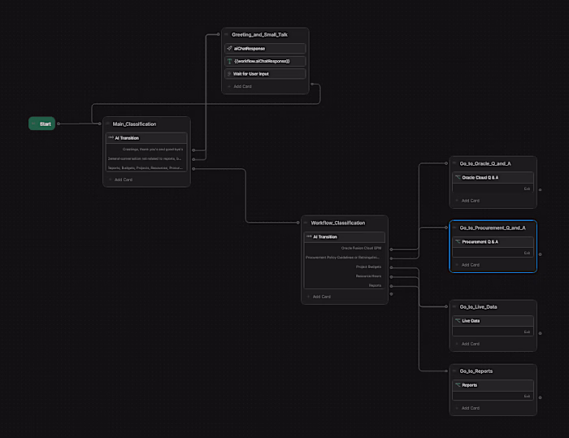The width and height of the screenshot is (569, 438).
Task: Click drag handle icon of Go_to_Procurement_Q_and_A node
Action: click(x=454, y=228)
